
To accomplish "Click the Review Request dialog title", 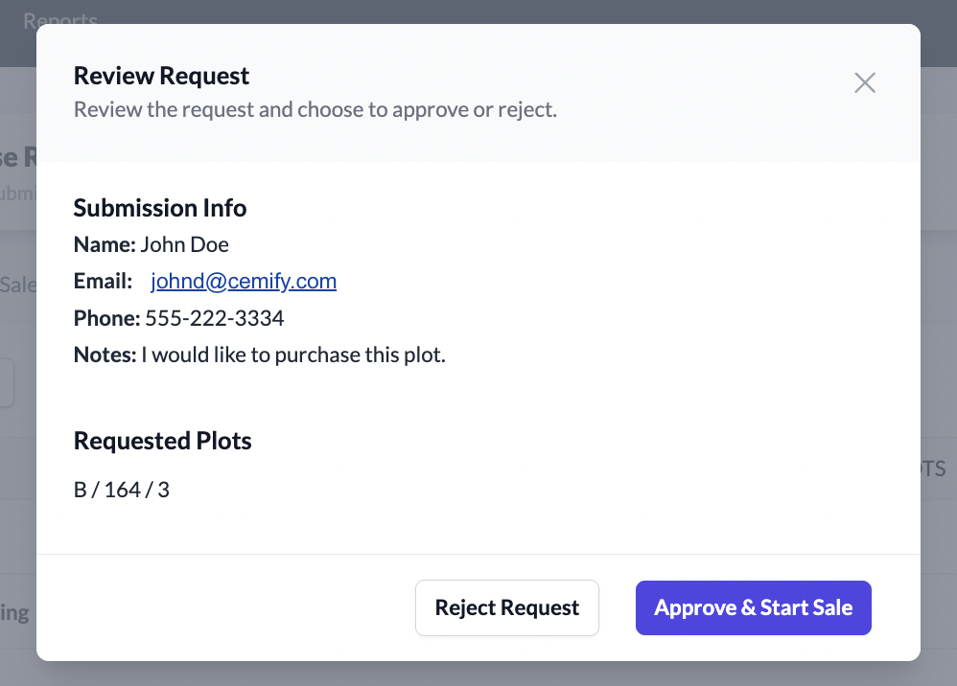I will coord(161,77).
